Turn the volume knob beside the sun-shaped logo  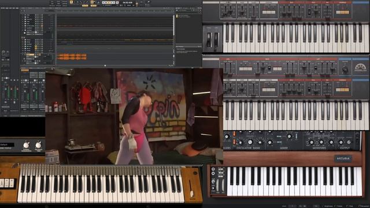tap(345, 69)
